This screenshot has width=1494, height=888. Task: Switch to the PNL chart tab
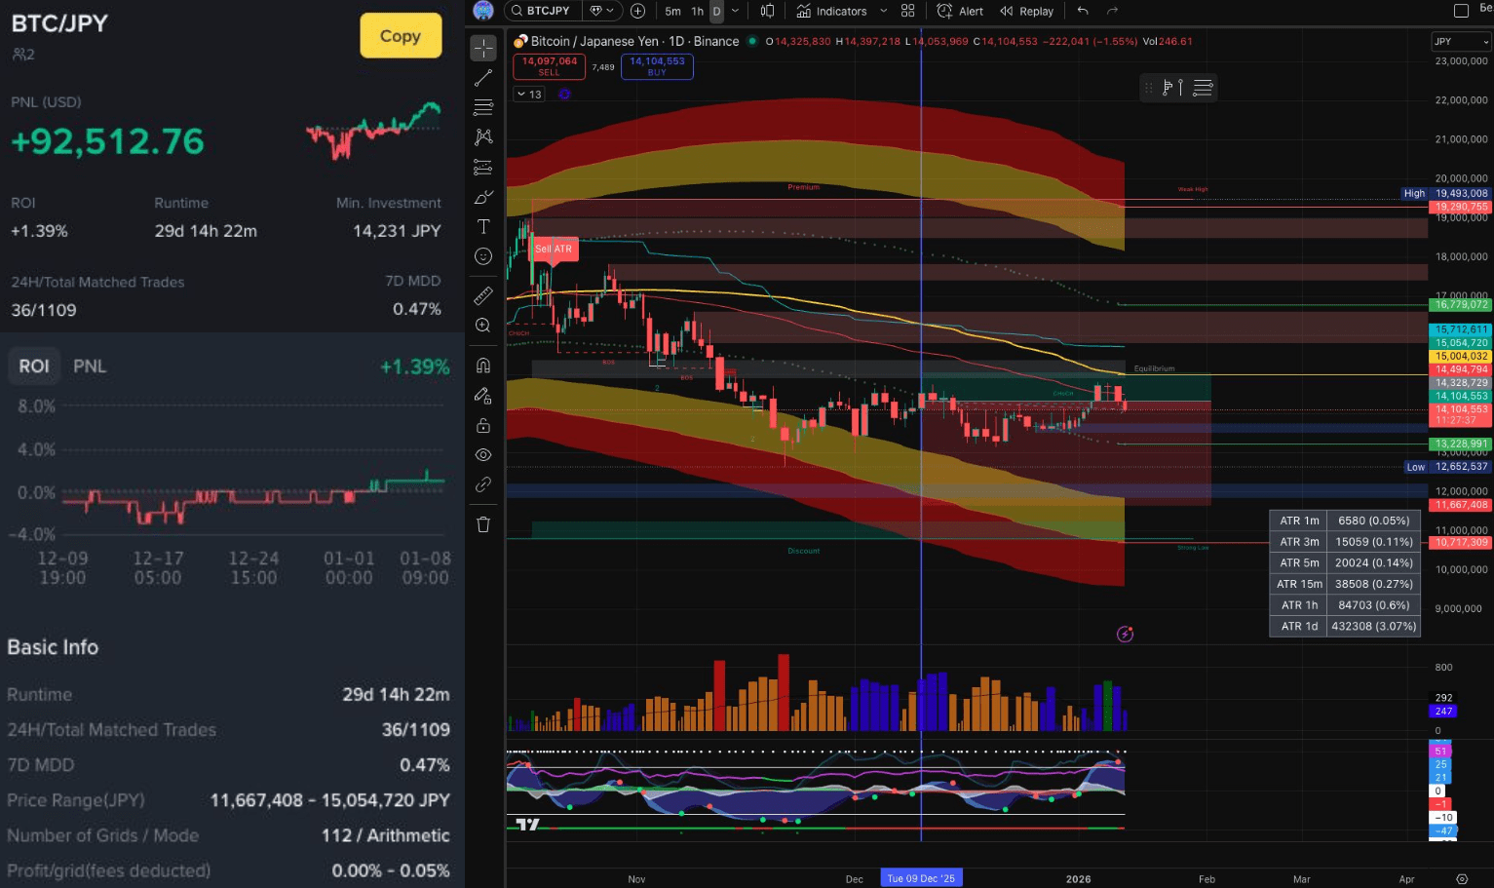[x=90, y=366]
